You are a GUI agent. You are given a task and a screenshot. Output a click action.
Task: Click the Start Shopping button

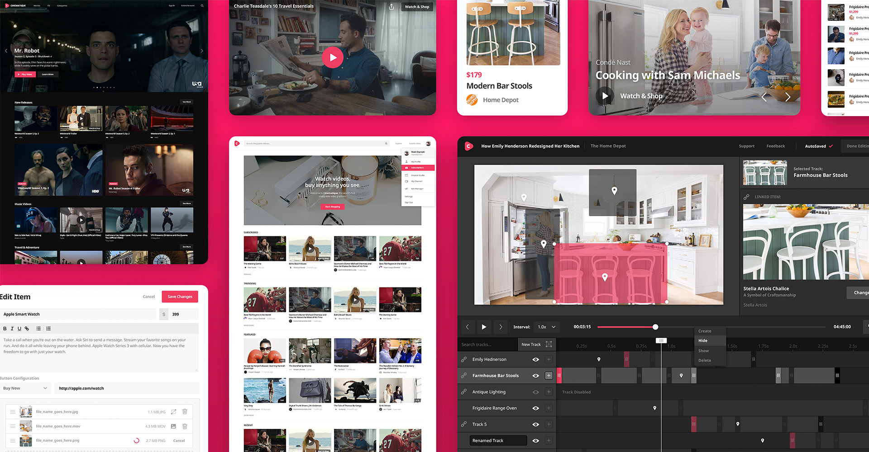333,207
